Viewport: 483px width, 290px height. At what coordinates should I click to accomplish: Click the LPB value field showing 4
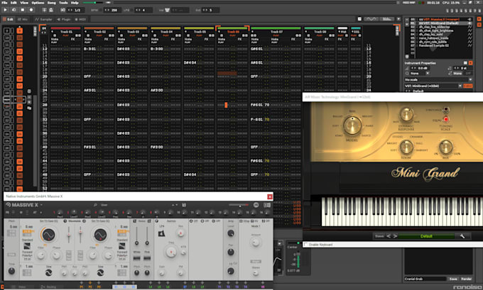144,10
